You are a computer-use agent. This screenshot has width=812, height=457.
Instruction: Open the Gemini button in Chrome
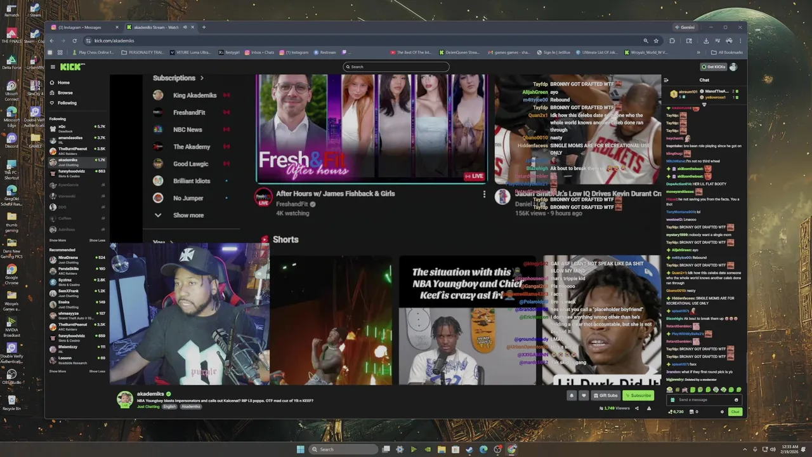[x=685, y=27]
